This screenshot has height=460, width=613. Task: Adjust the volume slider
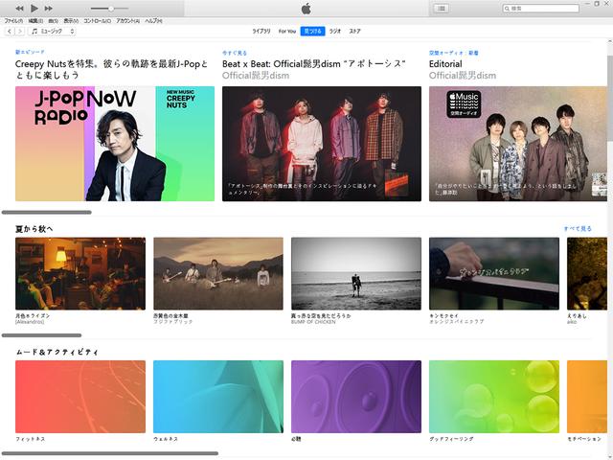(109, 9)
